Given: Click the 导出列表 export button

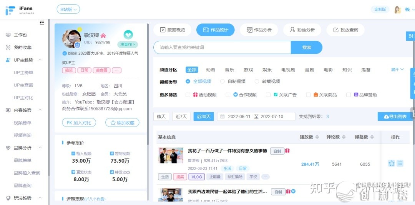Looking at the screenshot, I should point(395,117).
